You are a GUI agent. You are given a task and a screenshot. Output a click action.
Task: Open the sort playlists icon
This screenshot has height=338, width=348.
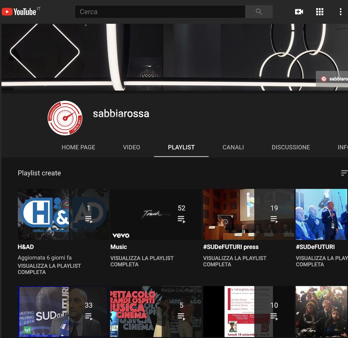click(x=345, y=173)
